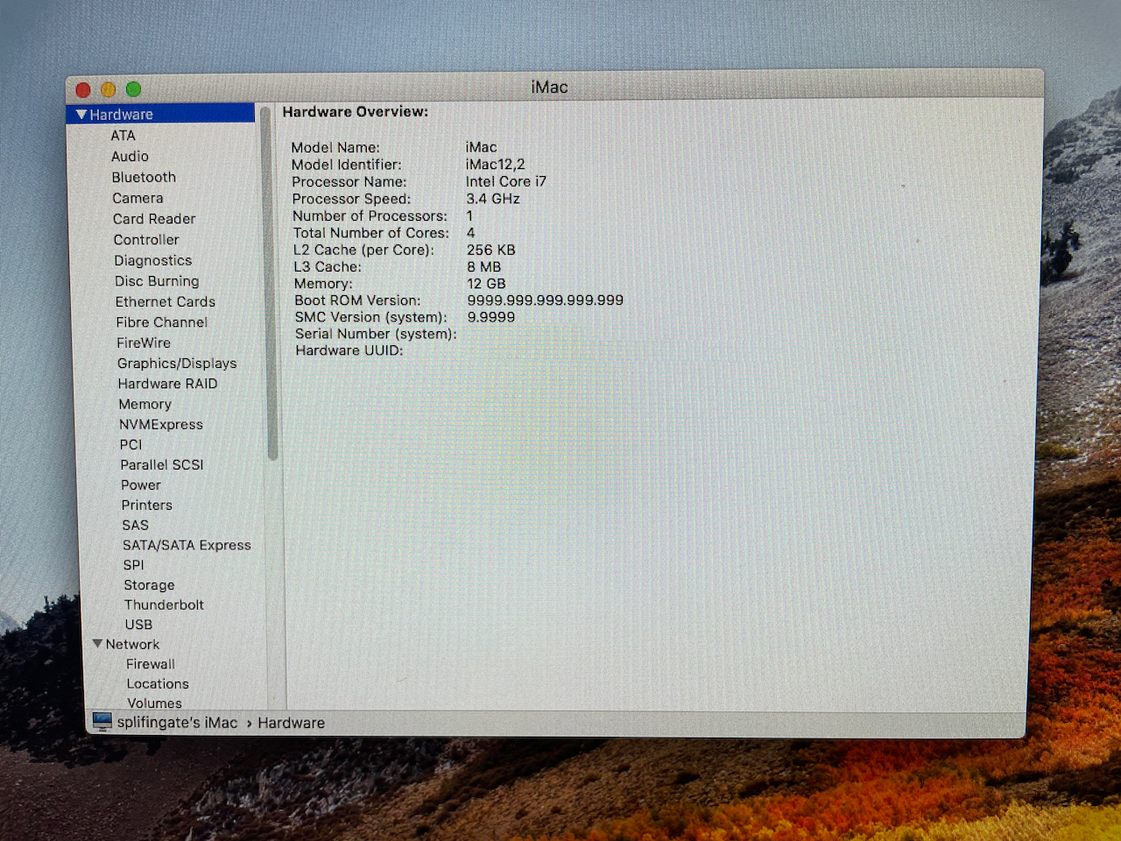Viewport: 1121px width, 841px height.
Task: Select NVMExpress in the sidebar
Action: click(x=161, y=424)
